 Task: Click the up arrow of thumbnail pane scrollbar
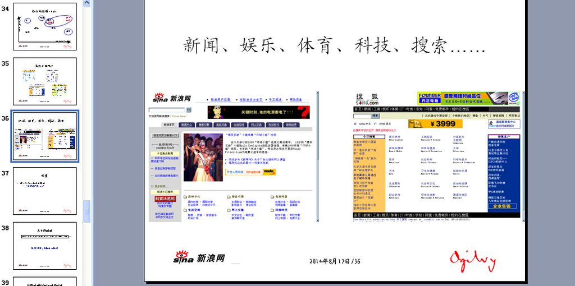[86, 3]
